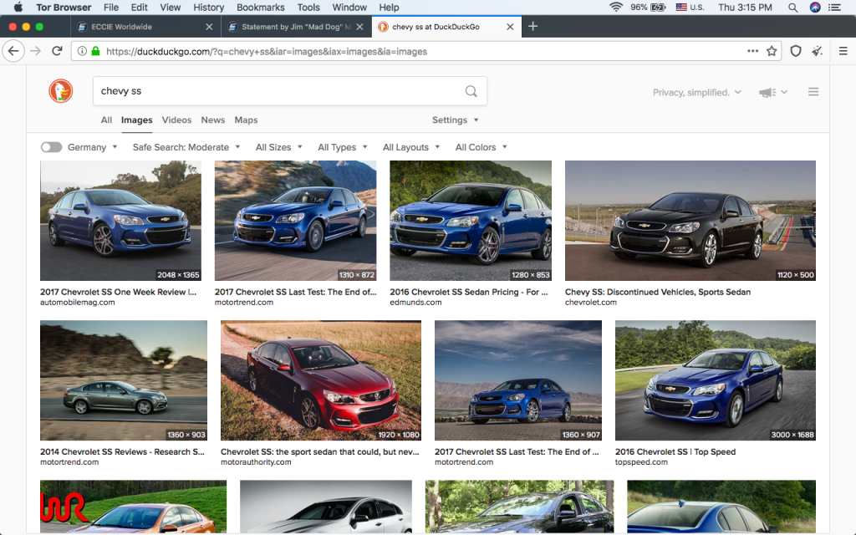Open 2014 Chevrolet SS Reviews title link

tap(122, 452)
